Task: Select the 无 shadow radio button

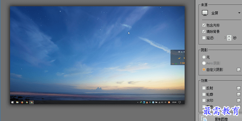Action: pos(204,57)
